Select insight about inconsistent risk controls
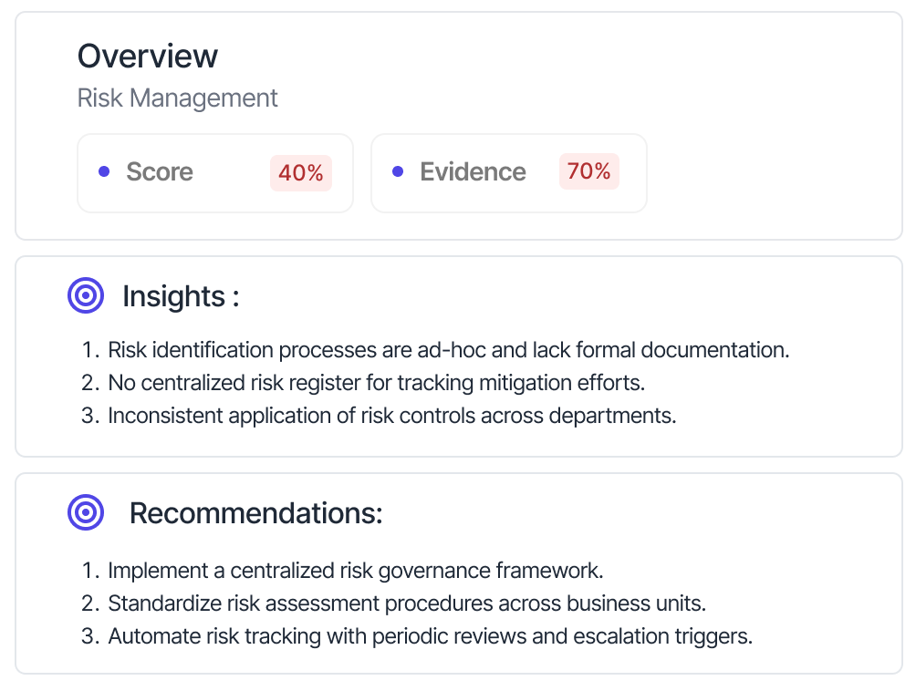This screenshot has height=691, width=916. [x=392, y=416]
